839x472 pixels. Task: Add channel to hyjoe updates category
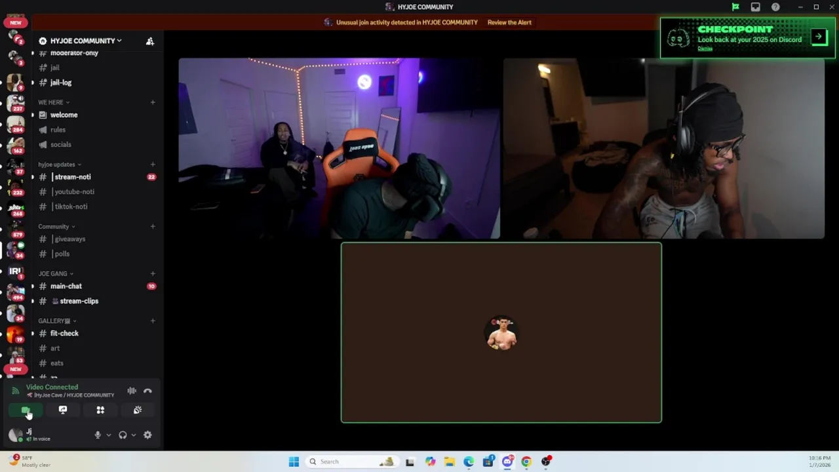(x=153, y=165)
